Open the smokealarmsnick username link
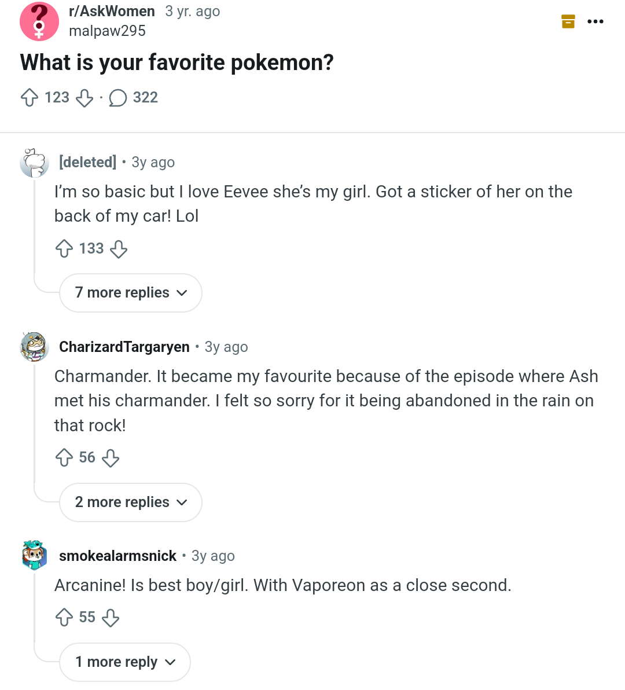 pyautogui.click(x=117, y=556)
